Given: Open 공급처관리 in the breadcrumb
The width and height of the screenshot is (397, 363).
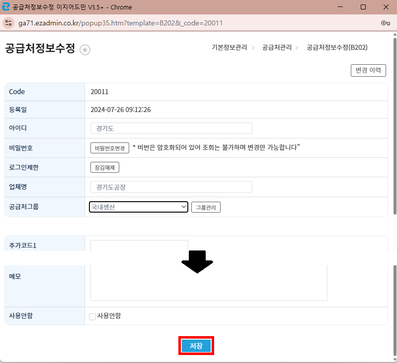Looking at the screenshot, I should coord(276,48).
